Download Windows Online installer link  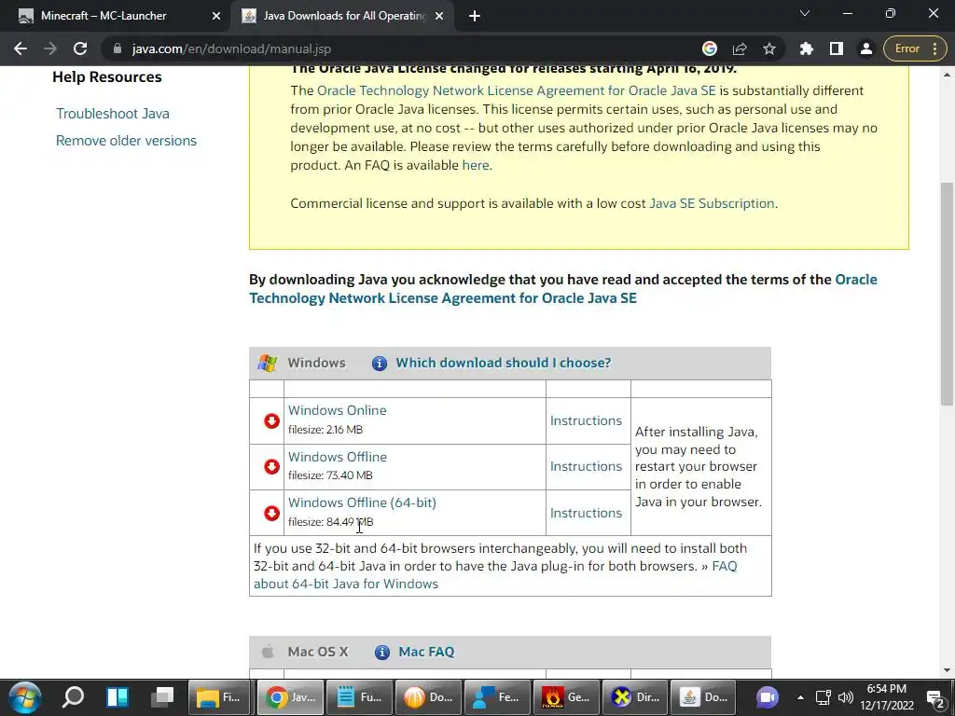[x=337, y=410]
